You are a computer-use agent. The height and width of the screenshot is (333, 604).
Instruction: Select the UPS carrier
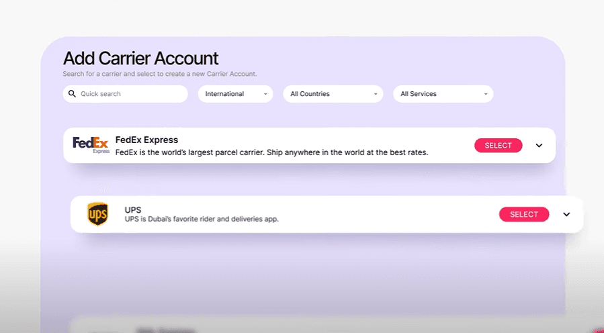(x=524, y=214)
